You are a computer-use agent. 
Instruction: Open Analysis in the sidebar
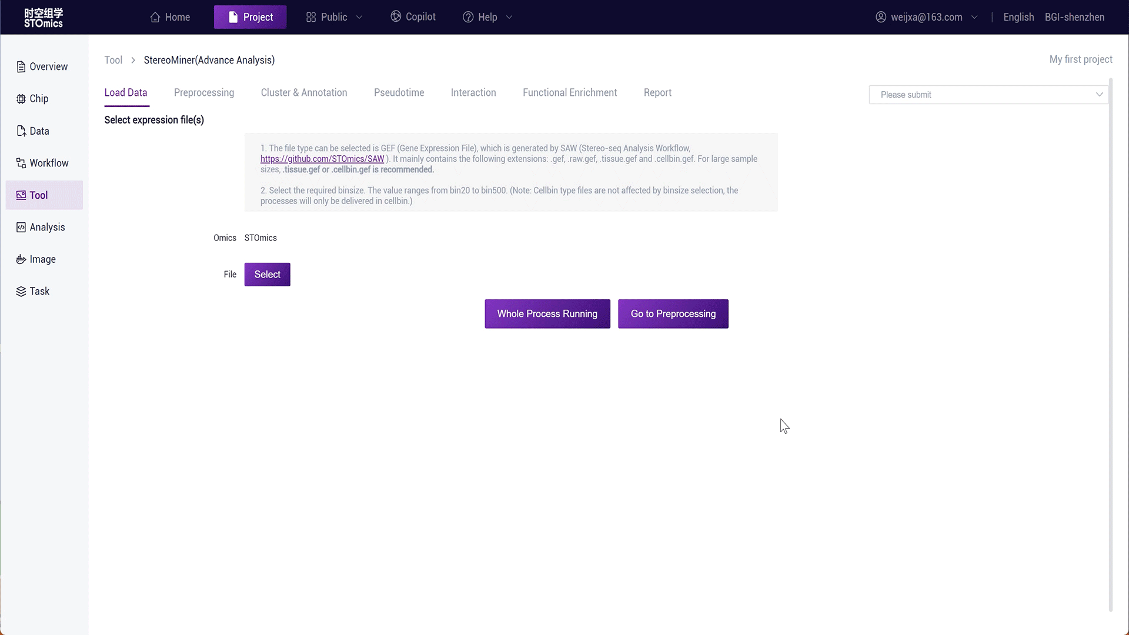click(44, 227)
